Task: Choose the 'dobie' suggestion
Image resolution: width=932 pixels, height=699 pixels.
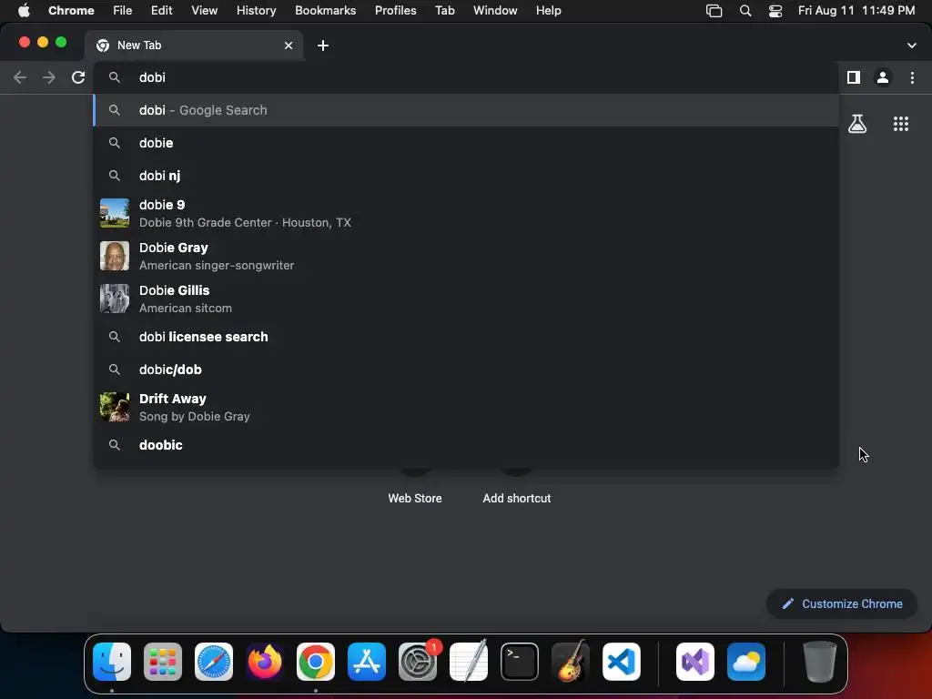Action: click(x=466, y=143)
